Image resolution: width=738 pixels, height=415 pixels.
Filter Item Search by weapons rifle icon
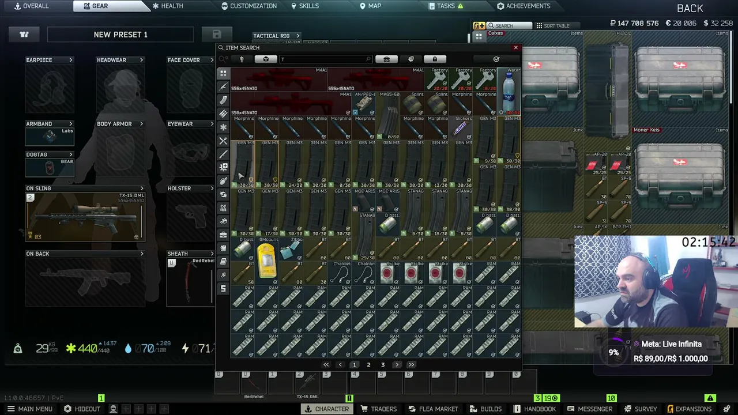pyautogui.click(x=223, y=86)
